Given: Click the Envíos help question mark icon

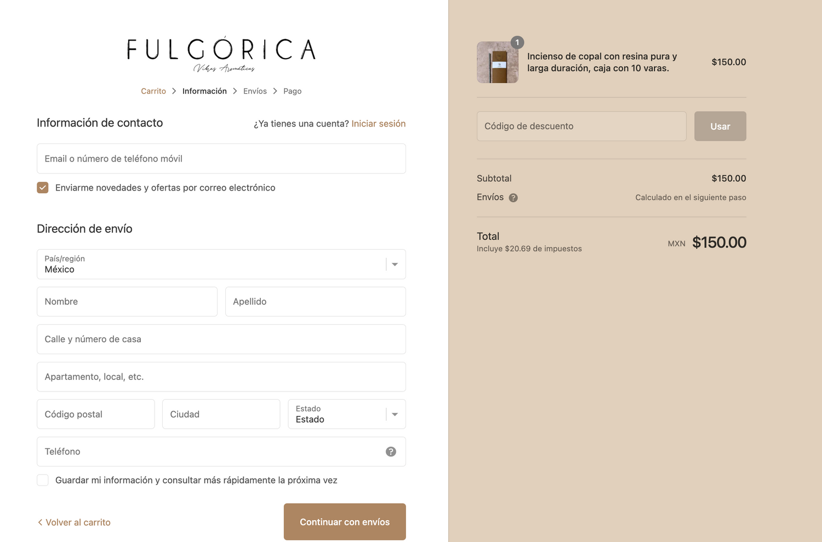Looking at the screenshot, I should pos(513,198).
